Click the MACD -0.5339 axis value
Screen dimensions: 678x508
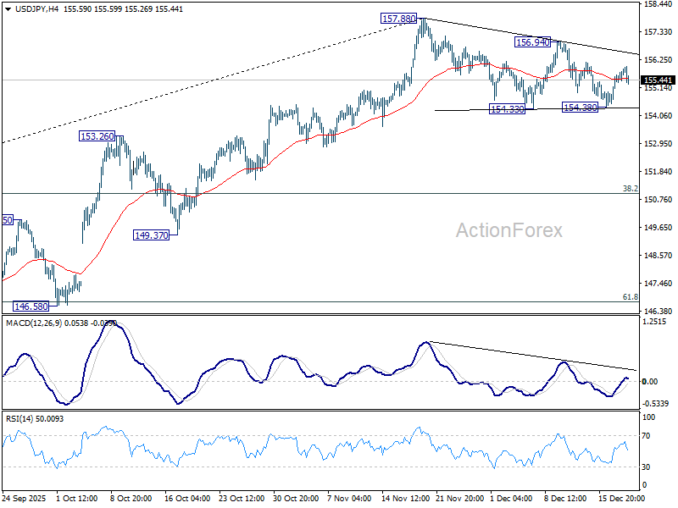tap(656, 404)
